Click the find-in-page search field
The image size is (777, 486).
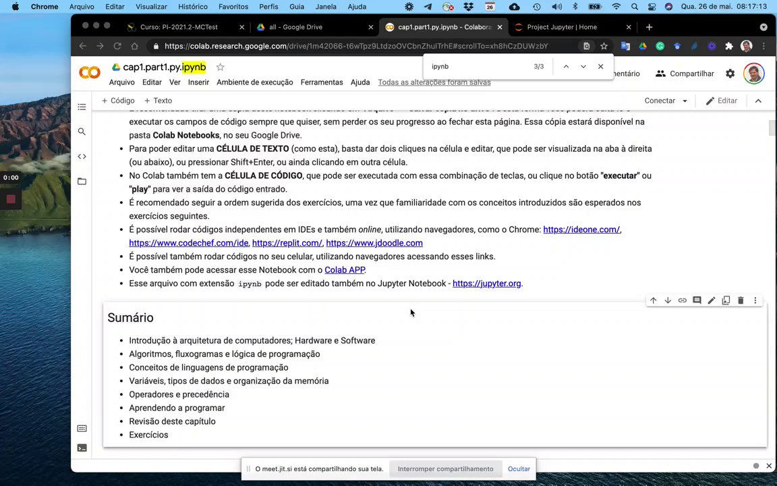[478, 66]
